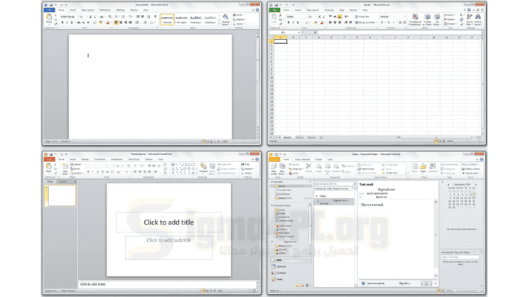Collapse the Personal Folders group in Outlook
528x297 pixels.
(272, 205)
